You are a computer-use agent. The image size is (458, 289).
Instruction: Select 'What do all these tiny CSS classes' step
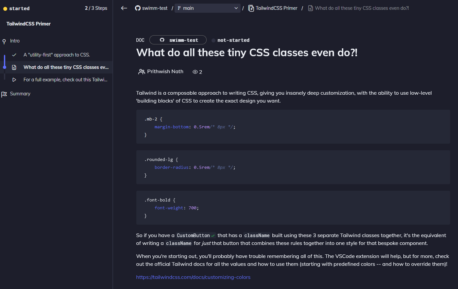click(x=66, y=67)
